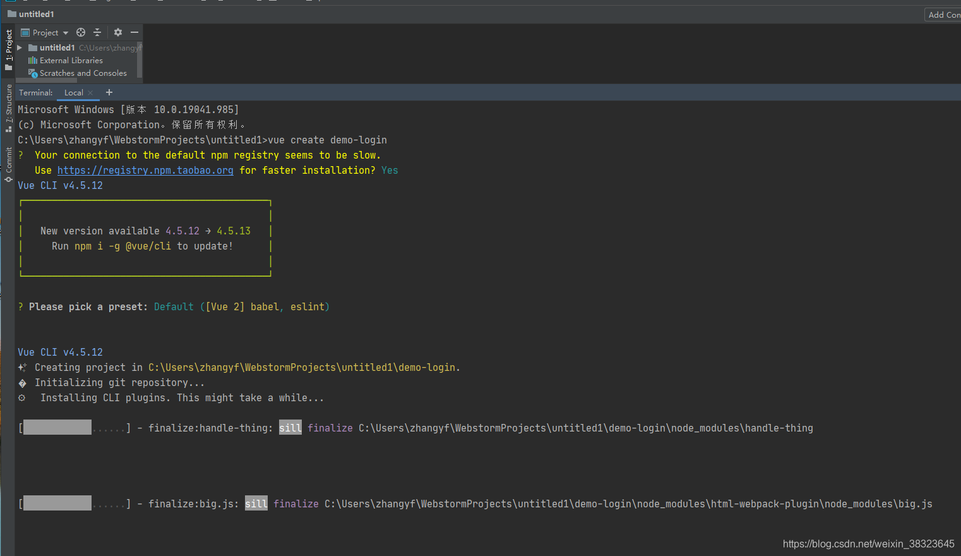Image resolution: width=961 pixels, height=556 pixels.
Task: Click the Scratches and Consoles icon
Action: pos(33,73)
